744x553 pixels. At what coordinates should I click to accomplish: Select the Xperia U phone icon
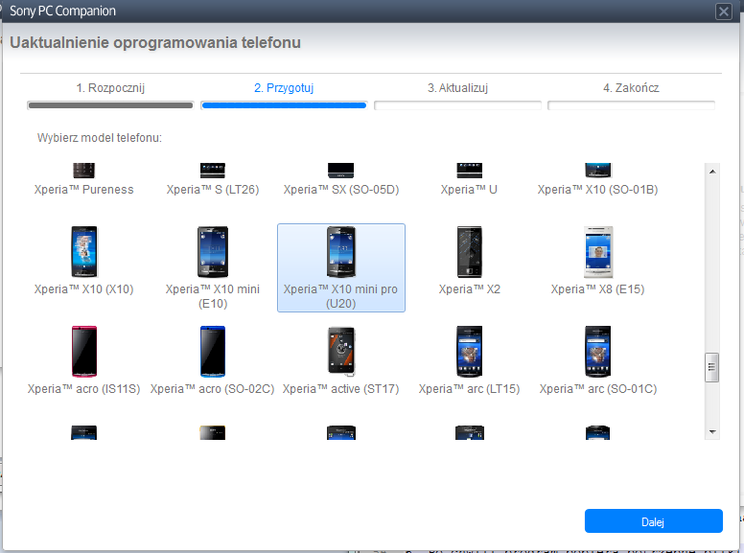point(469,171)
